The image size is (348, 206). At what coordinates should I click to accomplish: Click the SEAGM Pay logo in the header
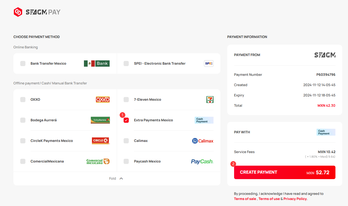(37, 12)
